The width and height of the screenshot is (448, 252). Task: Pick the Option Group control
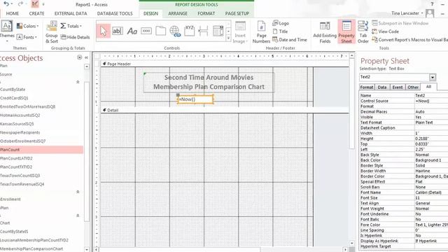[x=189, y=31]
